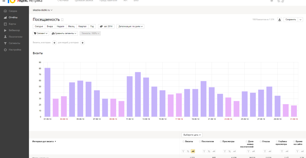This screenshot has height=158, width=306.
Task: Click help icon beside Просмотры header
Action: 221,141
